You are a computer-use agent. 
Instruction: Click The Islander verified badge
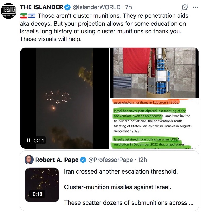click(x=67, y=7)
